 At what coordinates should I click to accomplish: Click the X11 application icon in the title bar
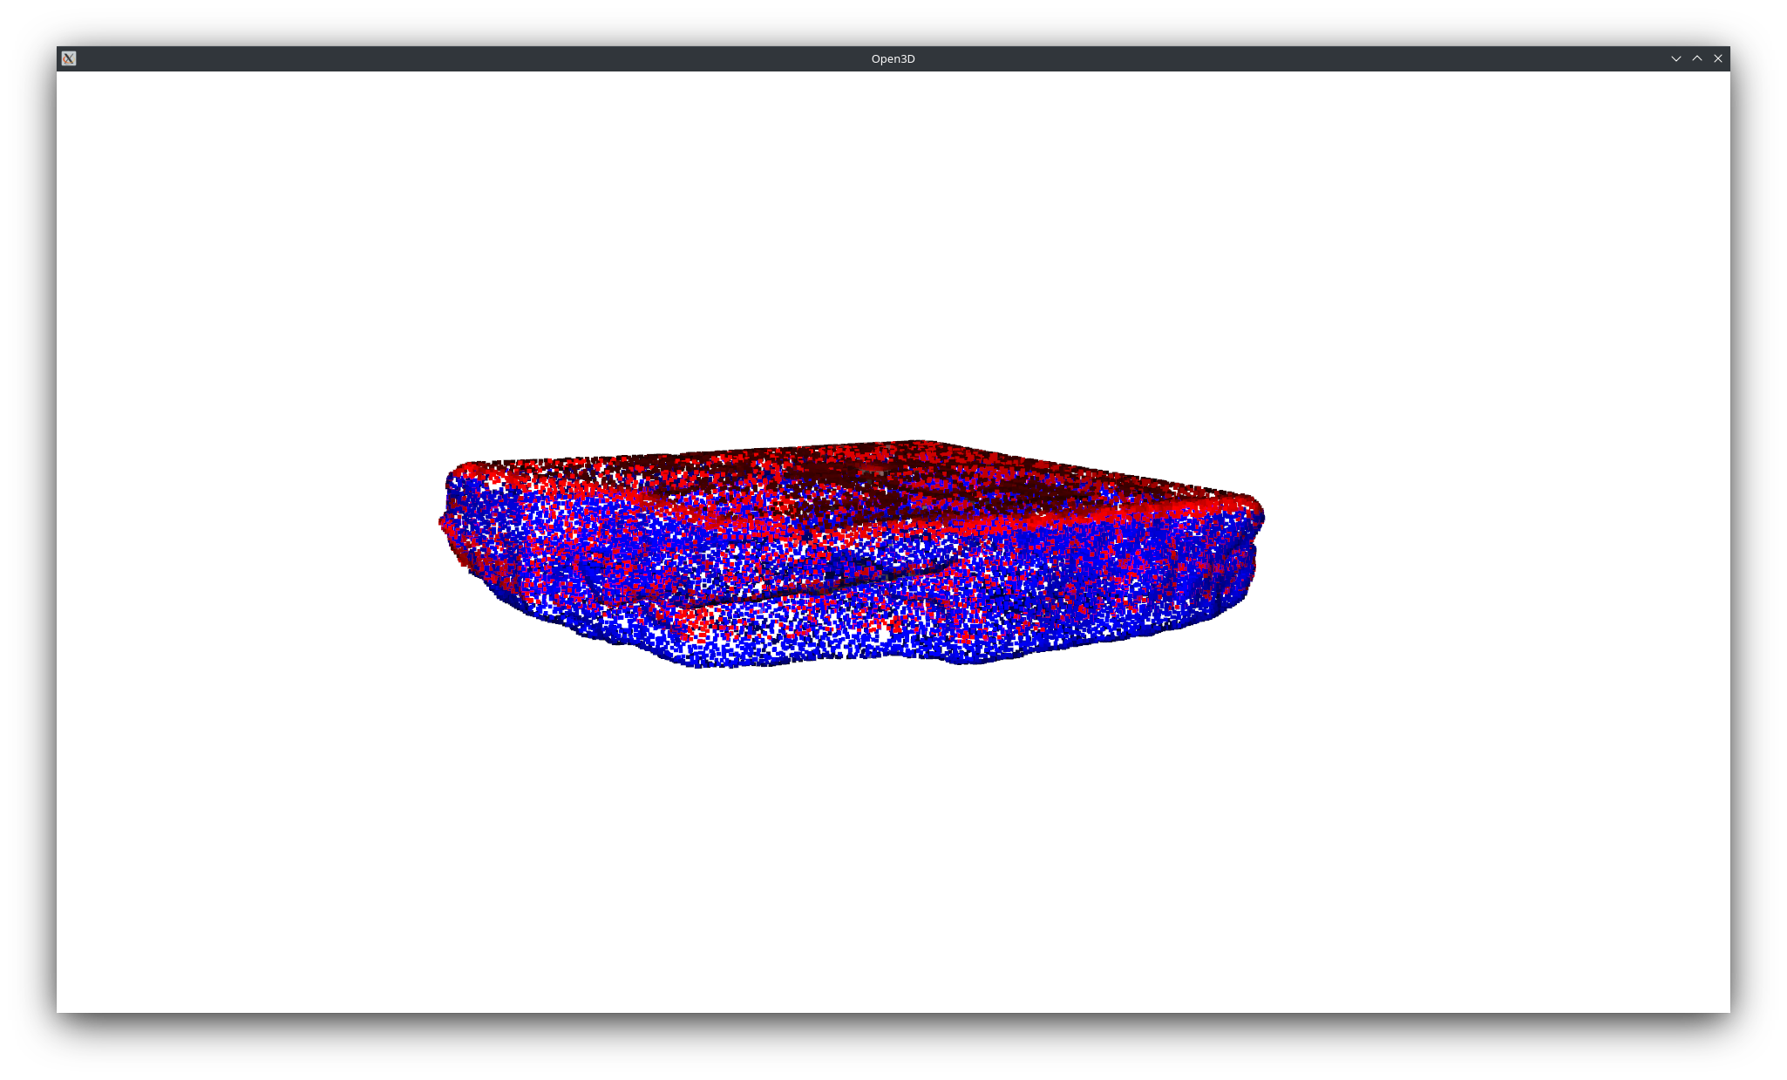click(69, 58)
